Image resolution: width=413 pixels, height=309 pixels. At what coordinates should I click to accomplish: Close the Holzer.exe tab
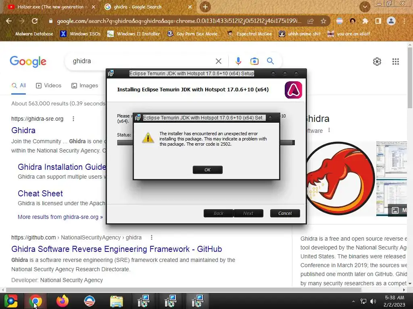[x=94, y=7]
